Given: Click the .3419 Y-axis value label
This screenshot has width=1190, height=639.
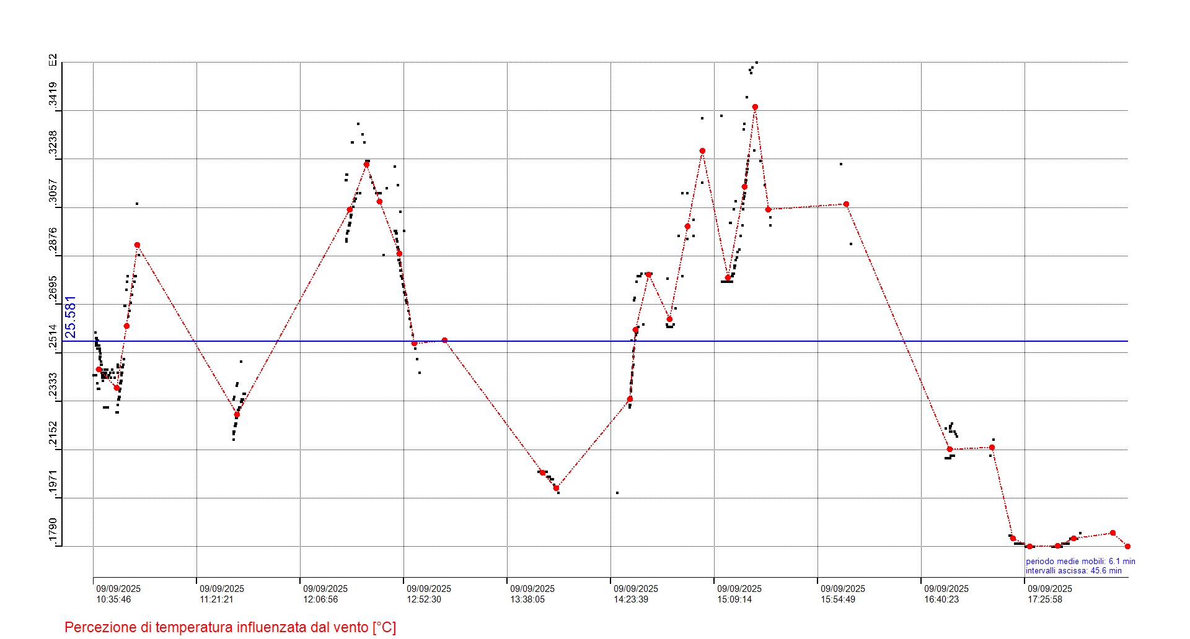Looking at the screenshot, I should pos(53,95).
